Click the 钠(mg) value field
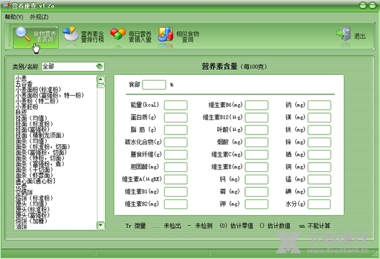Viewport: 380px width, 259px height. click(319, 105)
